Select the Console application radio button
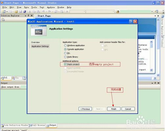Image resolution: width=165 pixels, height=131 pixels. (65, 49)
